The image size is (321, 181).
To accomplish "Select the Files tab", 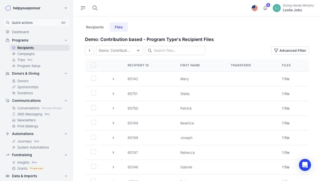I will click(119, 27).
